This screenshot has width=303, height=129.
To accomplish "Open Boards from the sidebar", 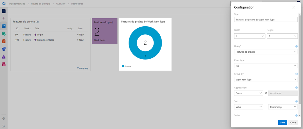I will (x=4, y=34).
